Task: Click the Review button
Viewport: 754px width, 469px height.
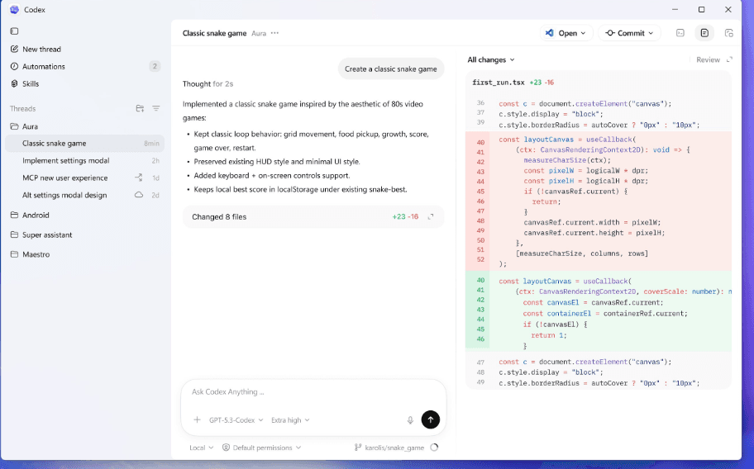Action: coord(708,59)
